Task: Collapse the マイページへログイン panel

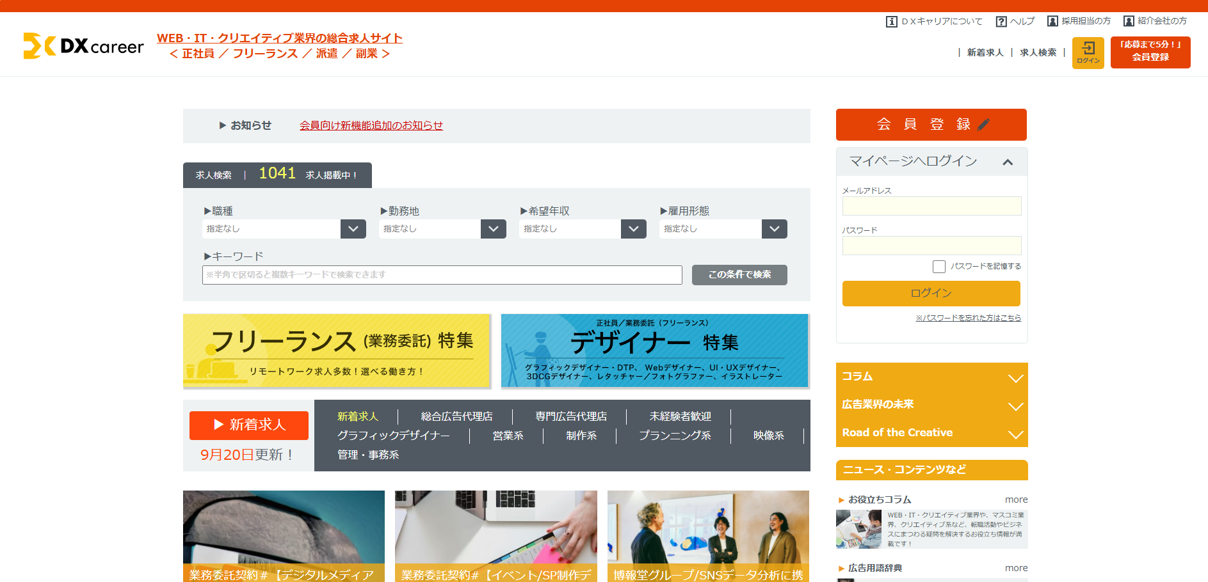Action: [1008, 162]
